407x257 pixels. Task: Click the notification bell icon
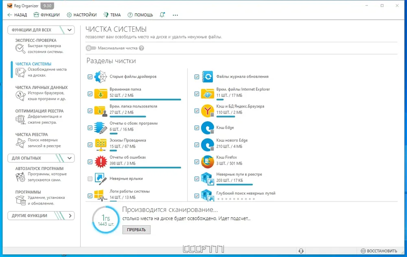(x=162, y=15)
